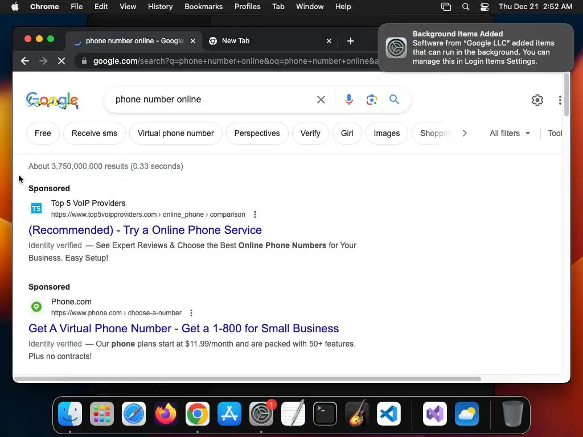Screen dimensions: 583x437
Task: Open the weather cloud app in dock
Action: click(467, 414)
